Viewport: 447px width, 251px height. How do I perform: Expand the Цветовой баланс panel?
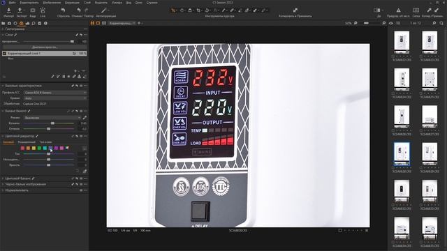click(x=3, y=178)
